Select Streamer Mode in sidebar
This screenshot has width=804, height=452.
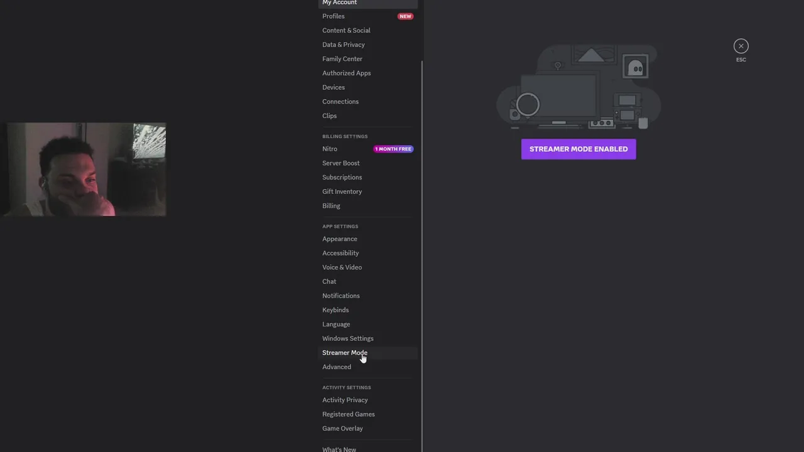pyautogui.click(x=367, y=353)
